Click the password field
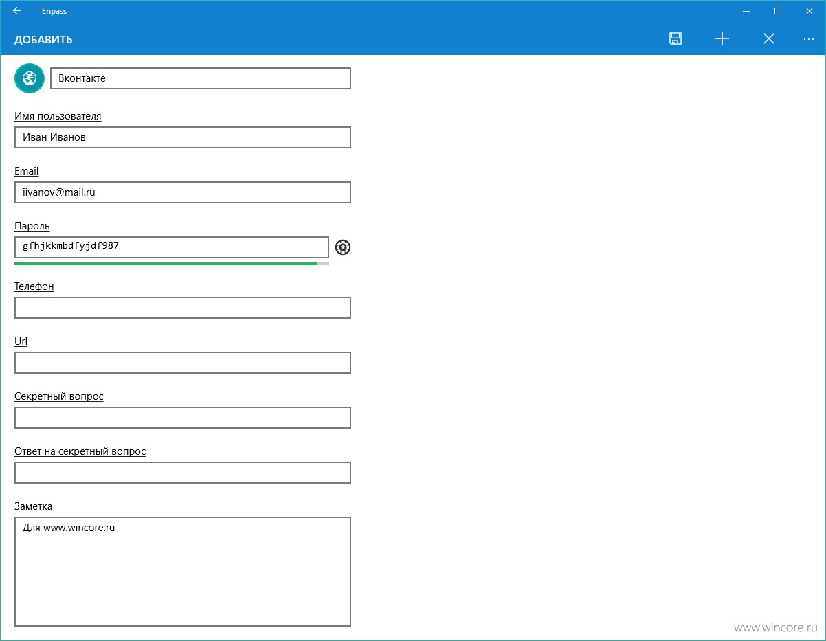The width and height of the screenshot is (826, 641). tap(172, 247)
